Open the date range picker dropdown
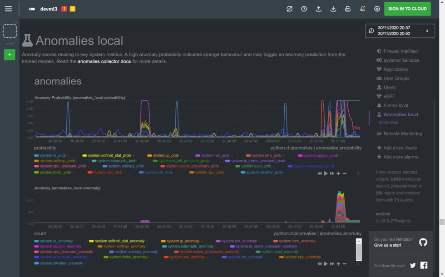The image size is (445, 277). [x=400, y=31]
